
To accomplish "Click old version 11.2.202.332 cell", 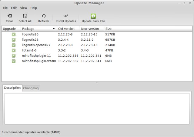I will [x=68, y=61].
